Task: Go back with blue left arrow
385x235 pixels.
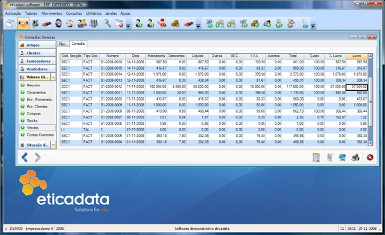Action: pyautogui.click(x=24, y=157)
